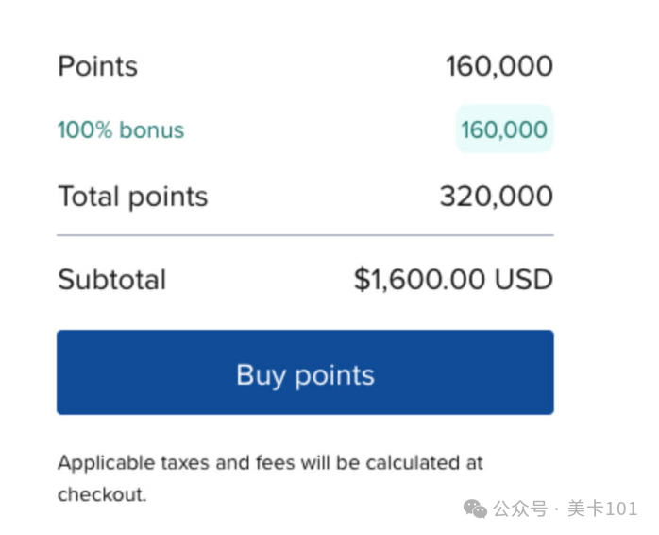
Task: Click the 320,000 total points value
Action: (496, 197)
